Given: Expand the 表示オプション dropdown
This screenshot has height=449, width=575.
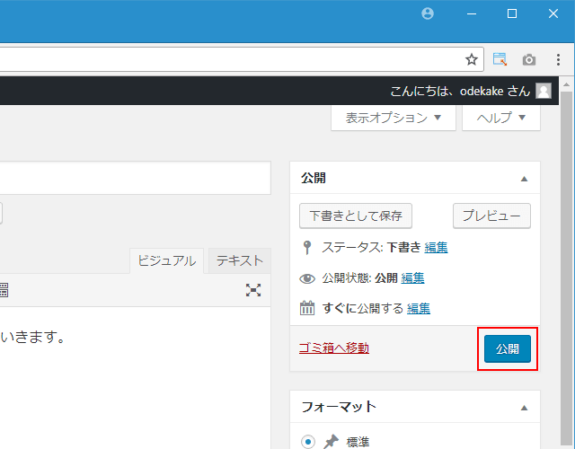Looking at the screenshot, I should coord(394,118).
